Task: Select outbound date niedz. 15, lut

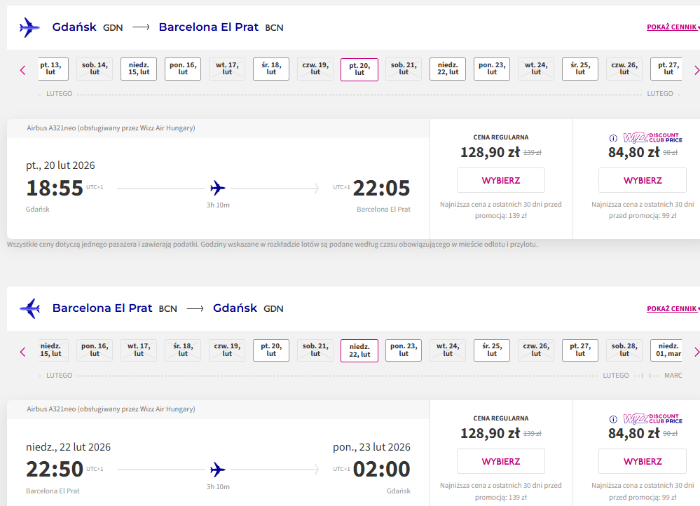Action: [x=139, y=69]
